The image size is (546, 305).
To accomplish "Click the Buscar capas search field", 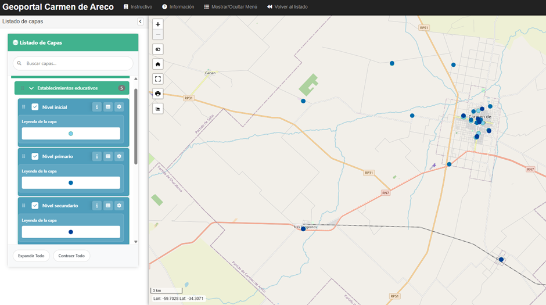I will pyautogui.click(x=73, y=63).
